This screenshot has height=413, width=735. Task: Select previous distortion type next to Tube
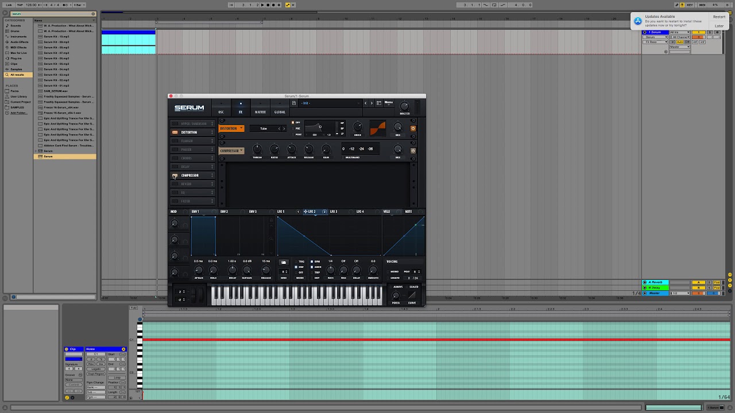[x=280, y=128]
